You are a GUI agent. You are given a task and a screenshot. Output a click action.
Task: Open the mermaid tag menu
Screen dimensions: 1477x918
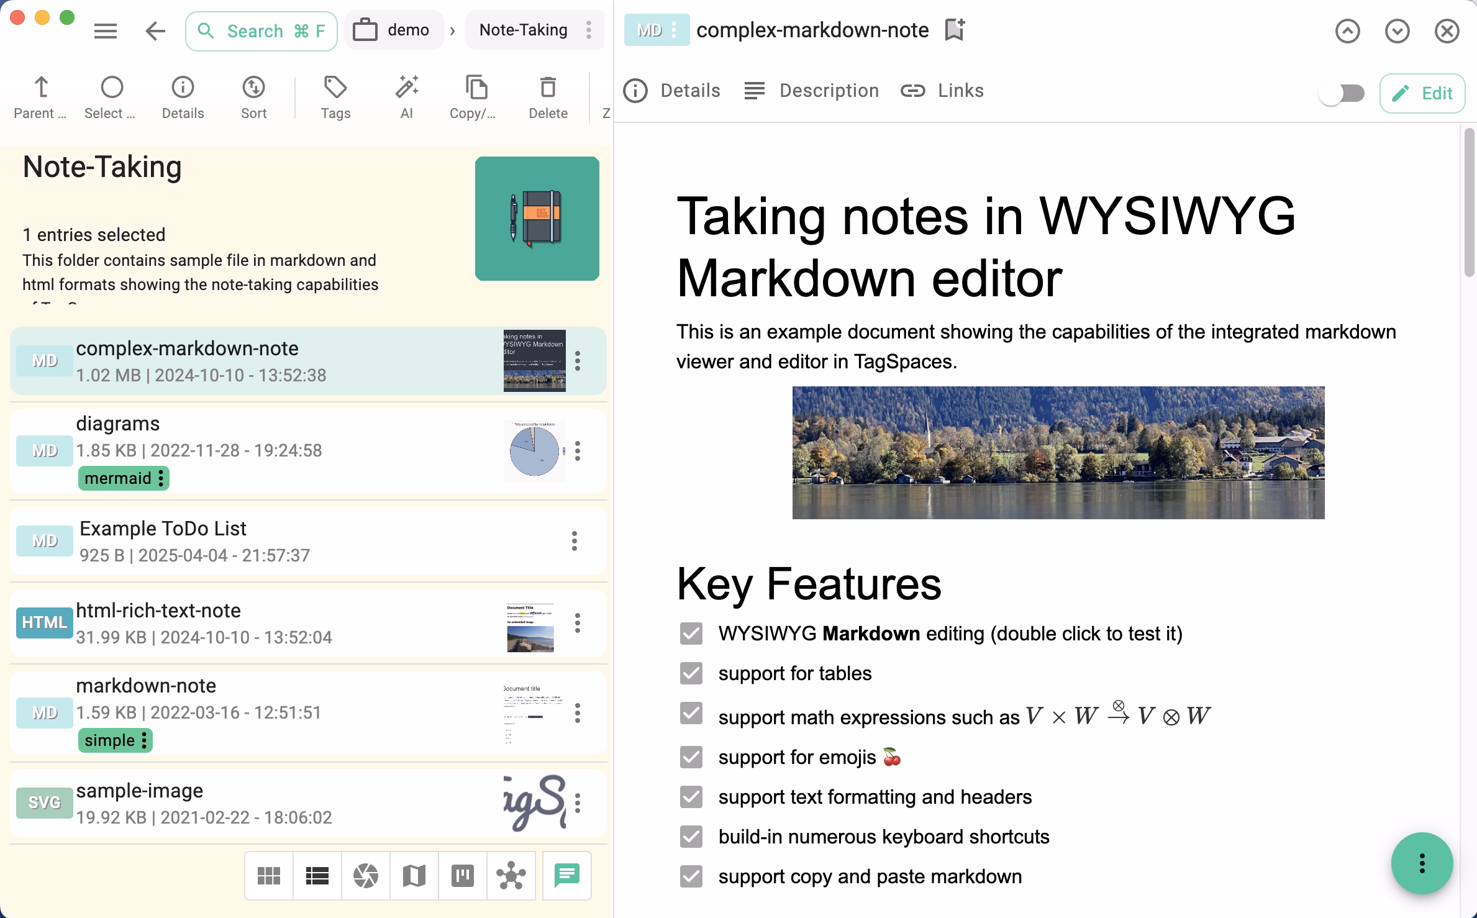161,478
